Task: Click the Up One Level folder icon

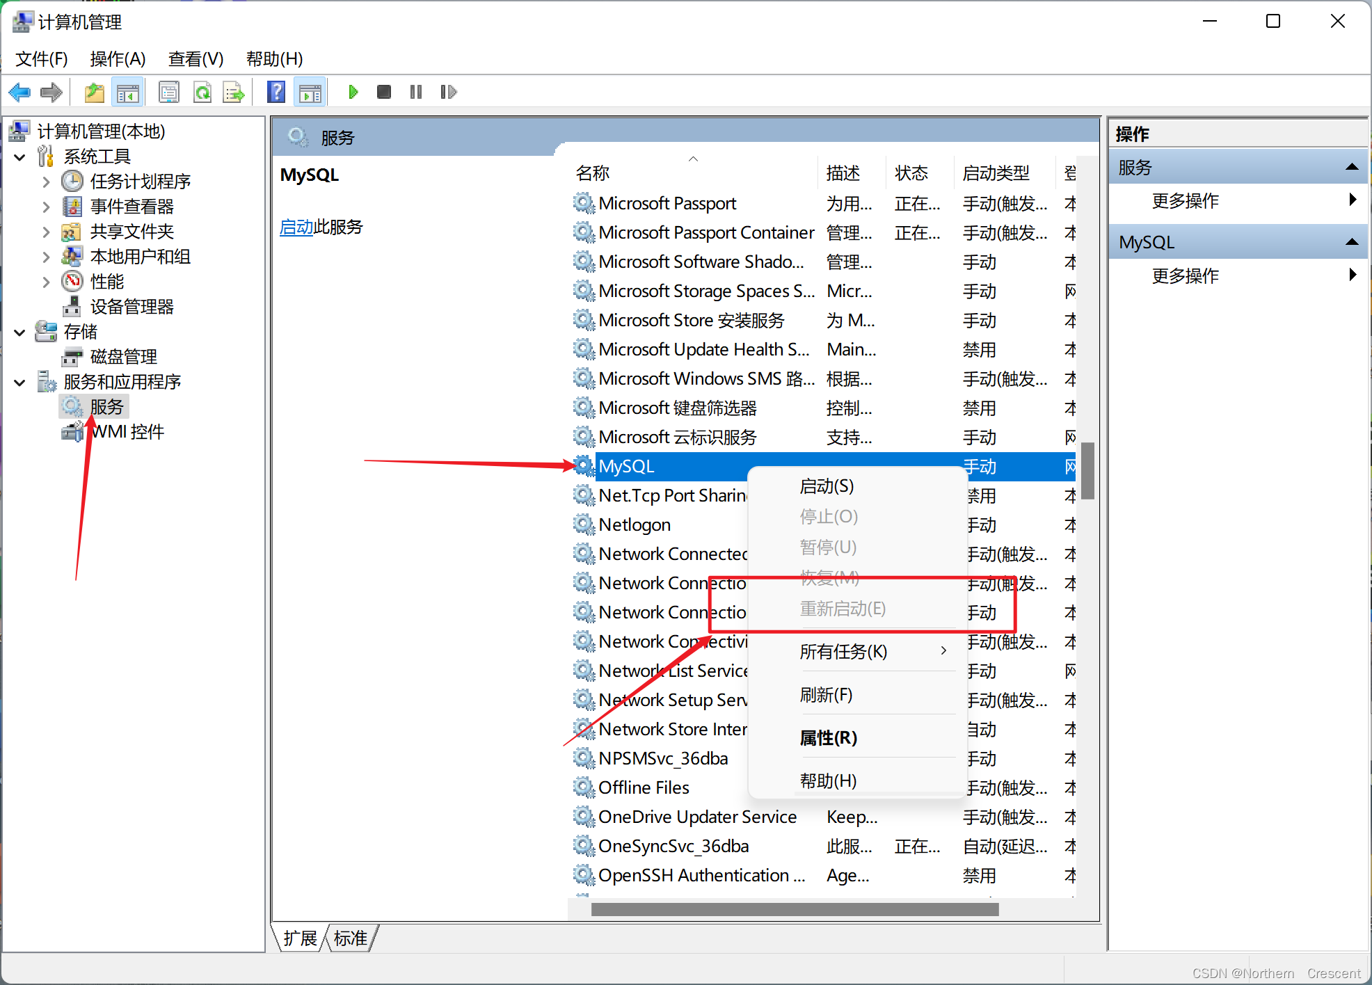Action: click(94, 92)
